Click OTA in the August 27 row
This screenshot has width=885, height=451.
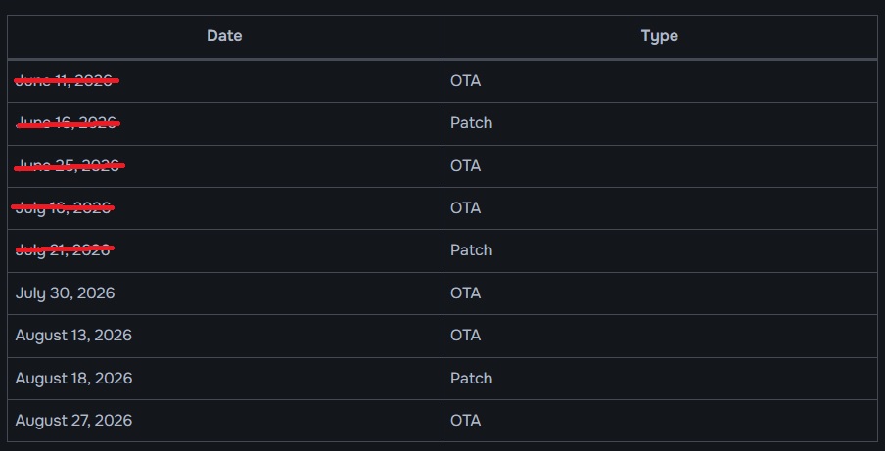pyautogui.click(x=466, y=420)
